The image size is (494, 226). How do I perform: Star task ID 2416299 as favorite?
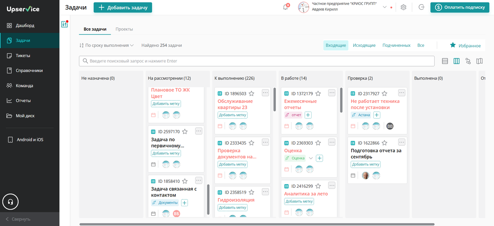pyautogui.click(x=318, y=186)
